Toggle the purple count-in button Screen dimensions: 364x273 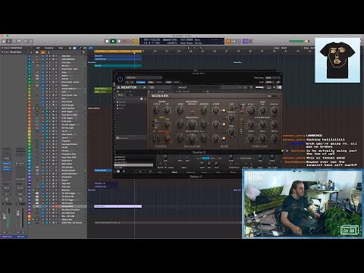tap(245, 41)
